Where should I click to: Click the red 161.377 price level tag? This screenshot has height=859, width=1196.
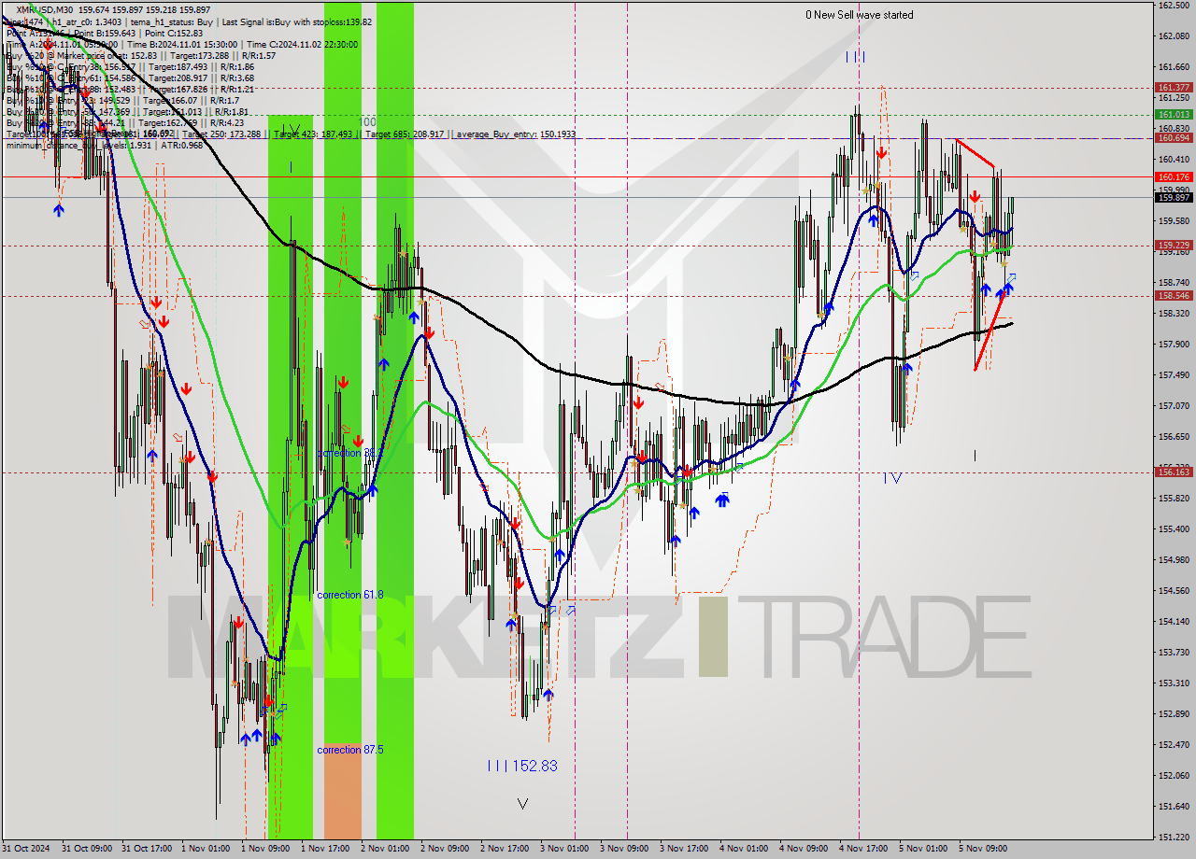1174,87
